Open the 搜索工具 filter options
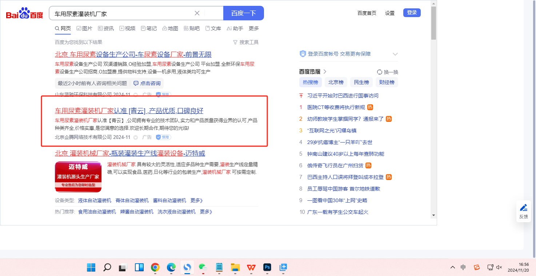The image size is (536, 276). (x=246, y=42)
